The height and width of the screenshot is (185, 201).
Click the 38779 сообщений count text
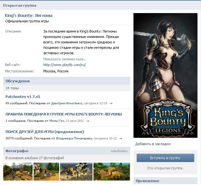click(x=19, y=138)
